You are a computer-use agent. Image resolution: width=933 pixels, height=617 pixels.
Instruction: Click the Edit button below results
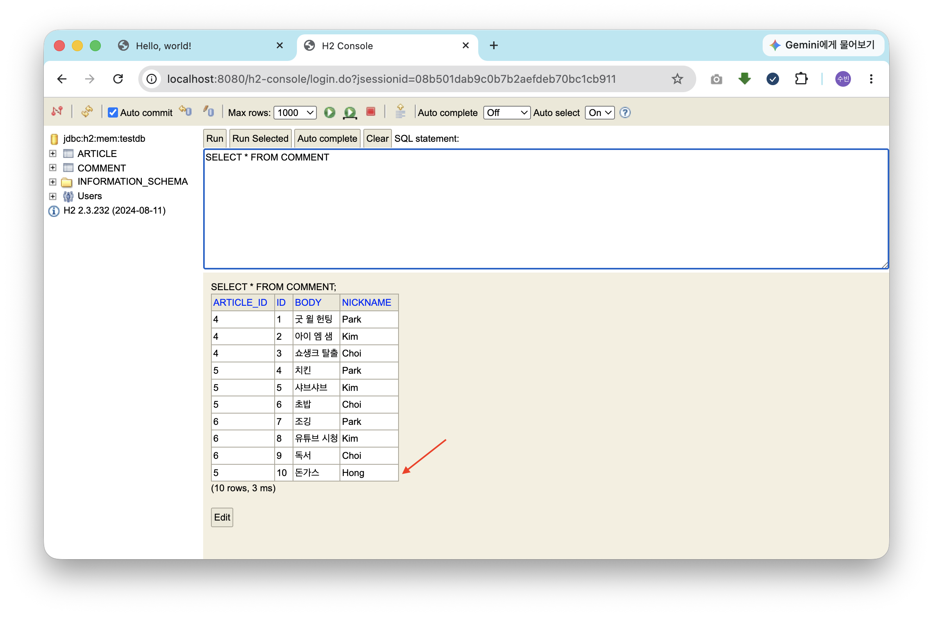pyautogui.click(x=222, y=517)
